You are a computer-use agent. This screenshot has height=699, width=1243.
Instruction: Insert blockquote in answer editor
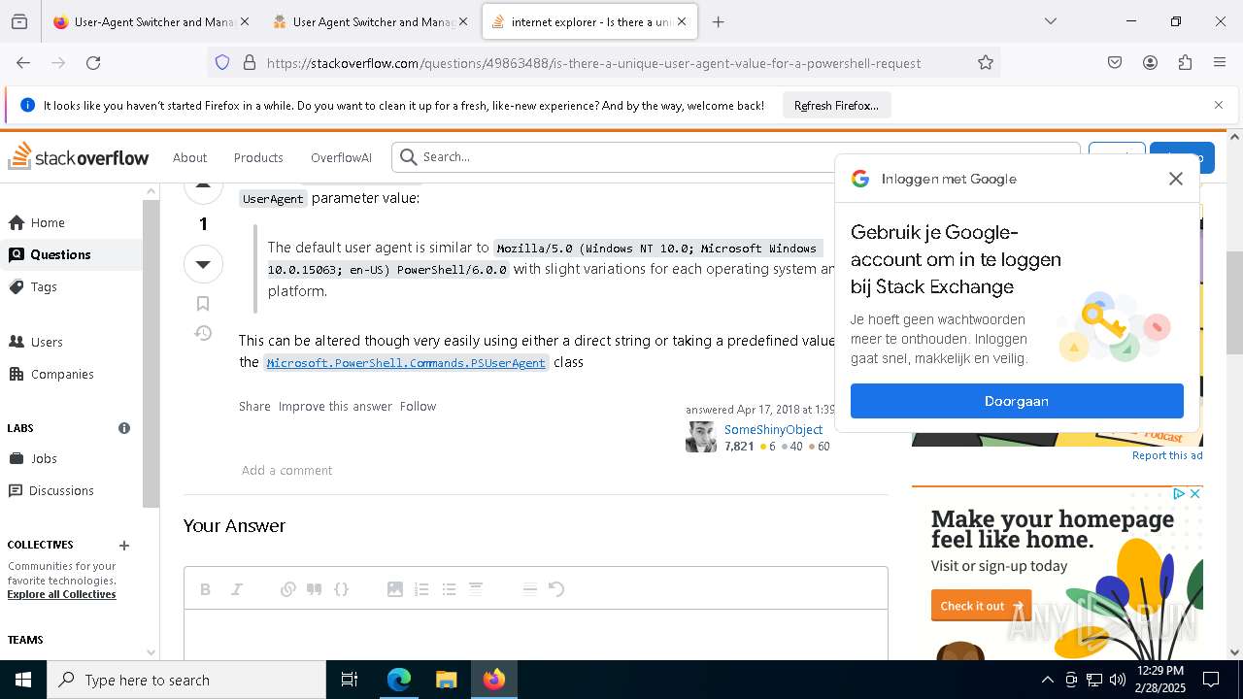315,589
